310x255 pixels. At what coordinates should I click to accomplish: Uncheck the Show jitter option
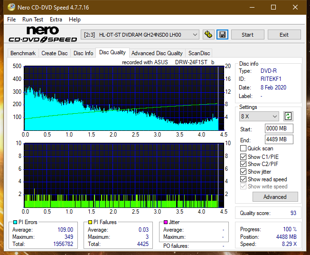coord(243,172)
